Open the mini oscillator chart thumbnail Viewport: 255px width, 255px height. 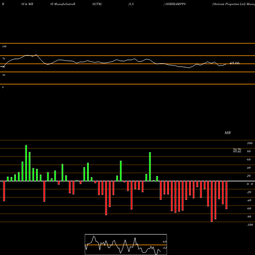click(x=126, y=244)
